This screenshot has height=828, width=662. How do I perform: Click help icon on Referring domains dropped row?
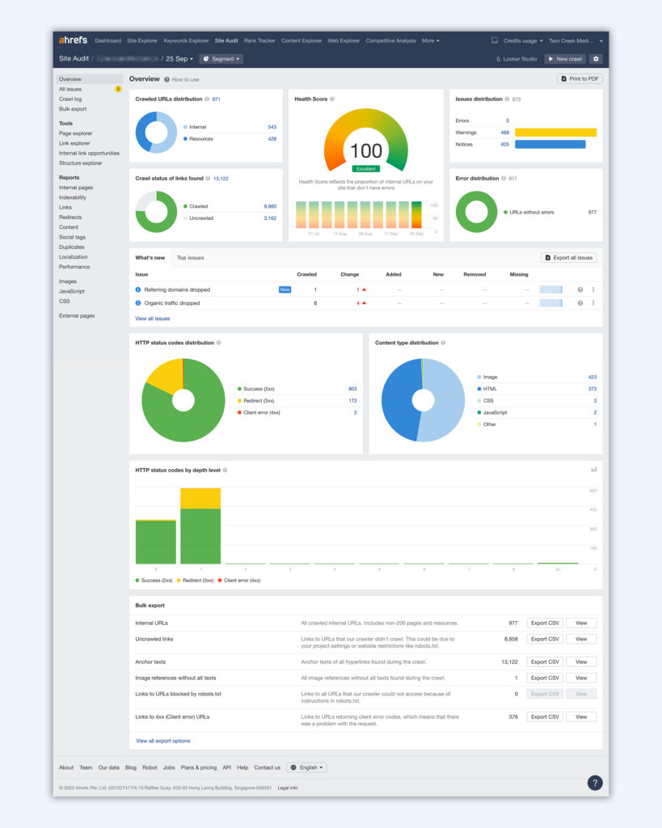point(580,289)
